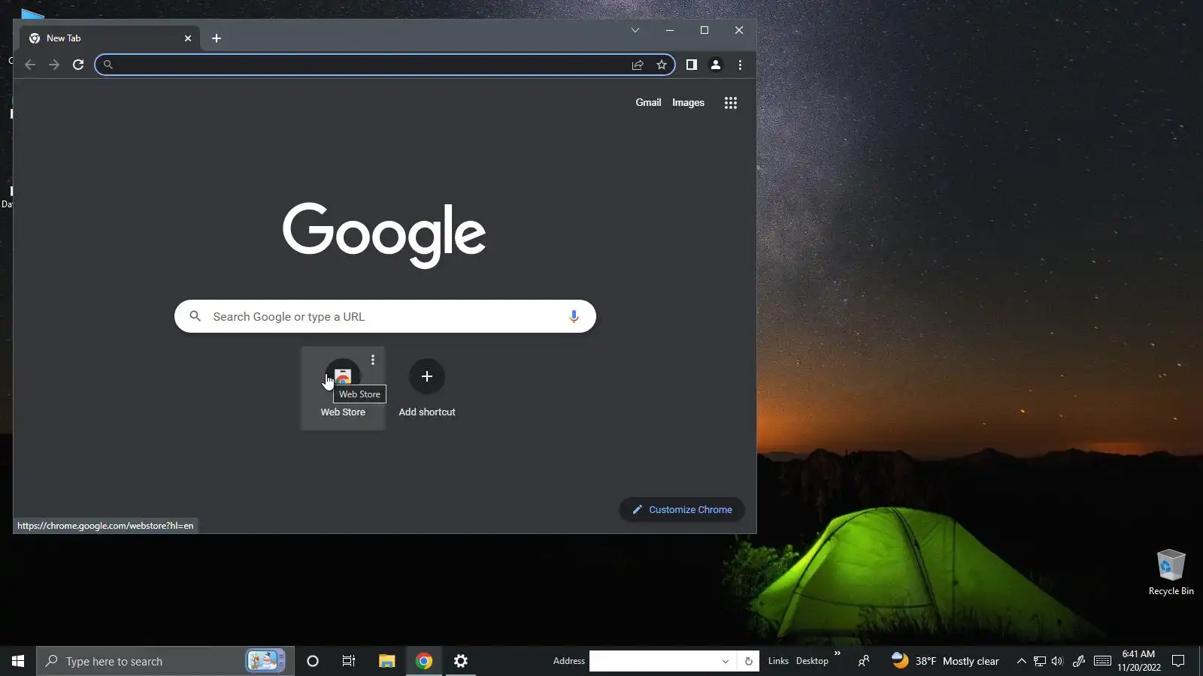The height and width of the screenshot is (676, 1203).
Task: Start voice search with the microphone
Action: tap(574, 316)
